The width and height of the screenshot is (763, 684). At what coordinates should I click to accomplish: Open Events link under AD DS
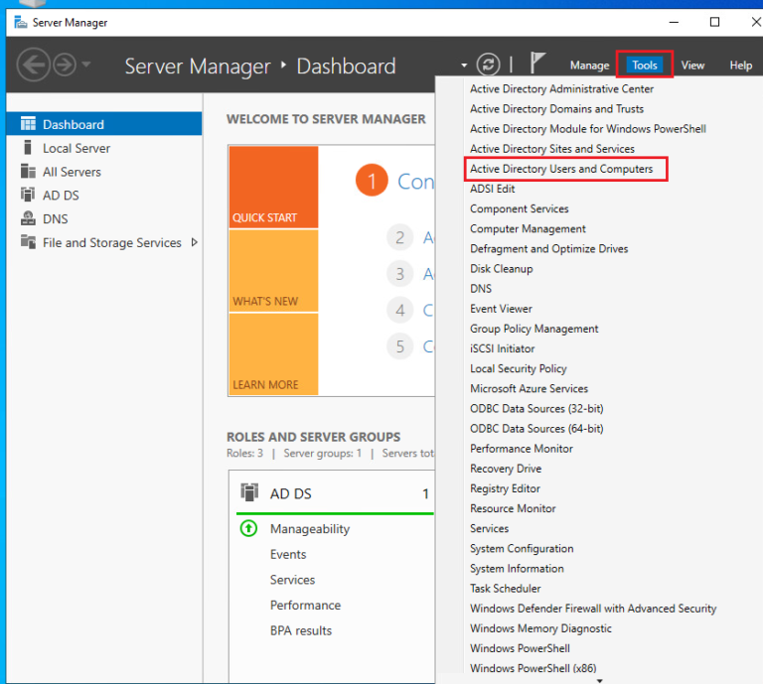point(288,555)
